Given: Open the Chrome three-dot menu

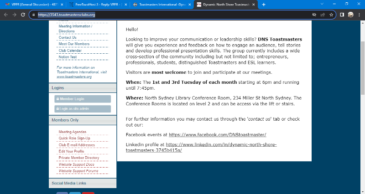Looking at the screenshot, I should coord(360,15).
